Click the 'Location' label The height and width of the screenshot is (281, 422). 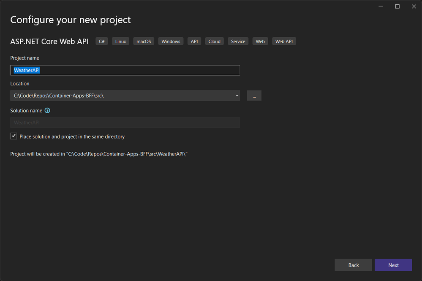20,84
